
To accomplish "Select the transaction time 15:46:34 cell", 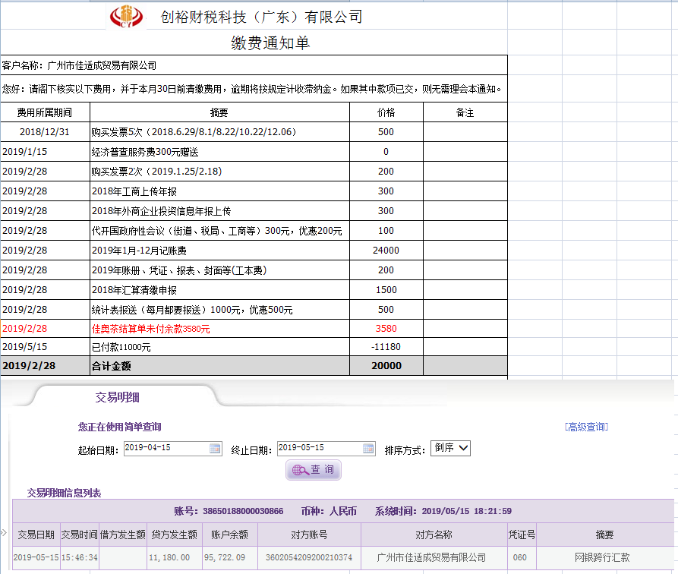I will 80,557.
